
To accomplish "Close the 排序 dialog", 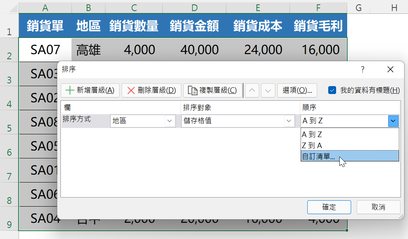I will pyautogui.click(x=390, y=70).
